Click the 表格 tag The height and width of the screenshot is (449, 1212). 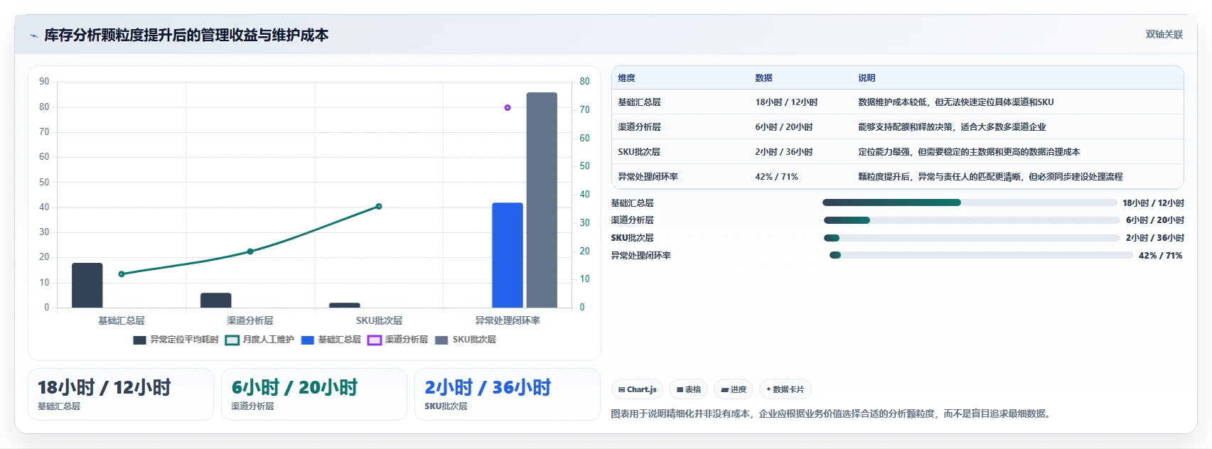point(689,389)
